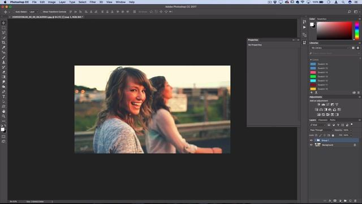Delete layer with trash icon
The width and height of the screenshot is (362, 204).
[355, 201]
